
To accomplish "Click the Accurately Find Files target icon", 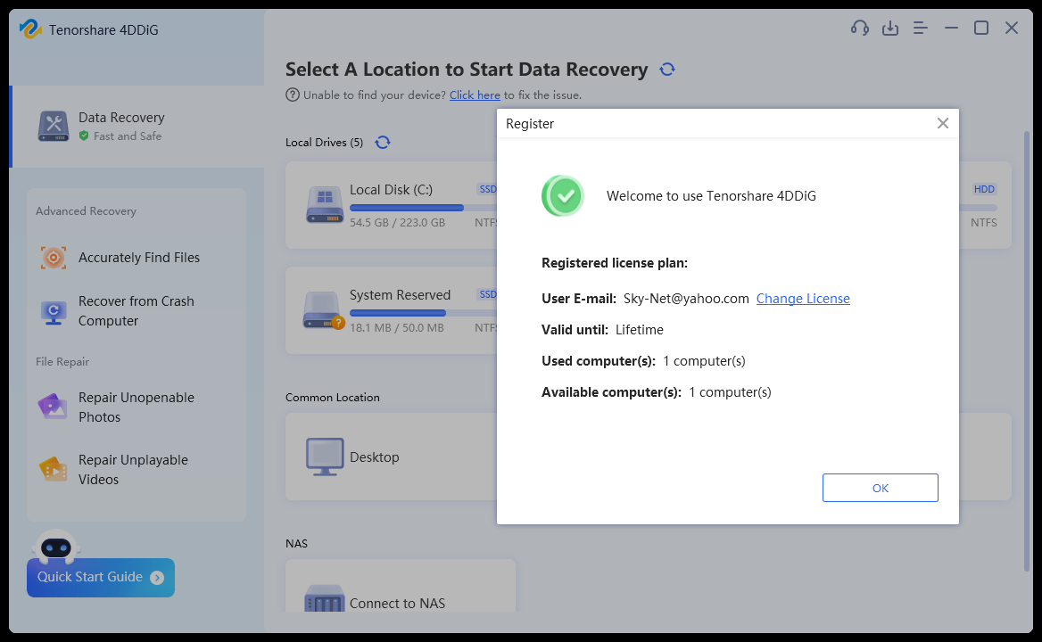I will tap(54, 258).
